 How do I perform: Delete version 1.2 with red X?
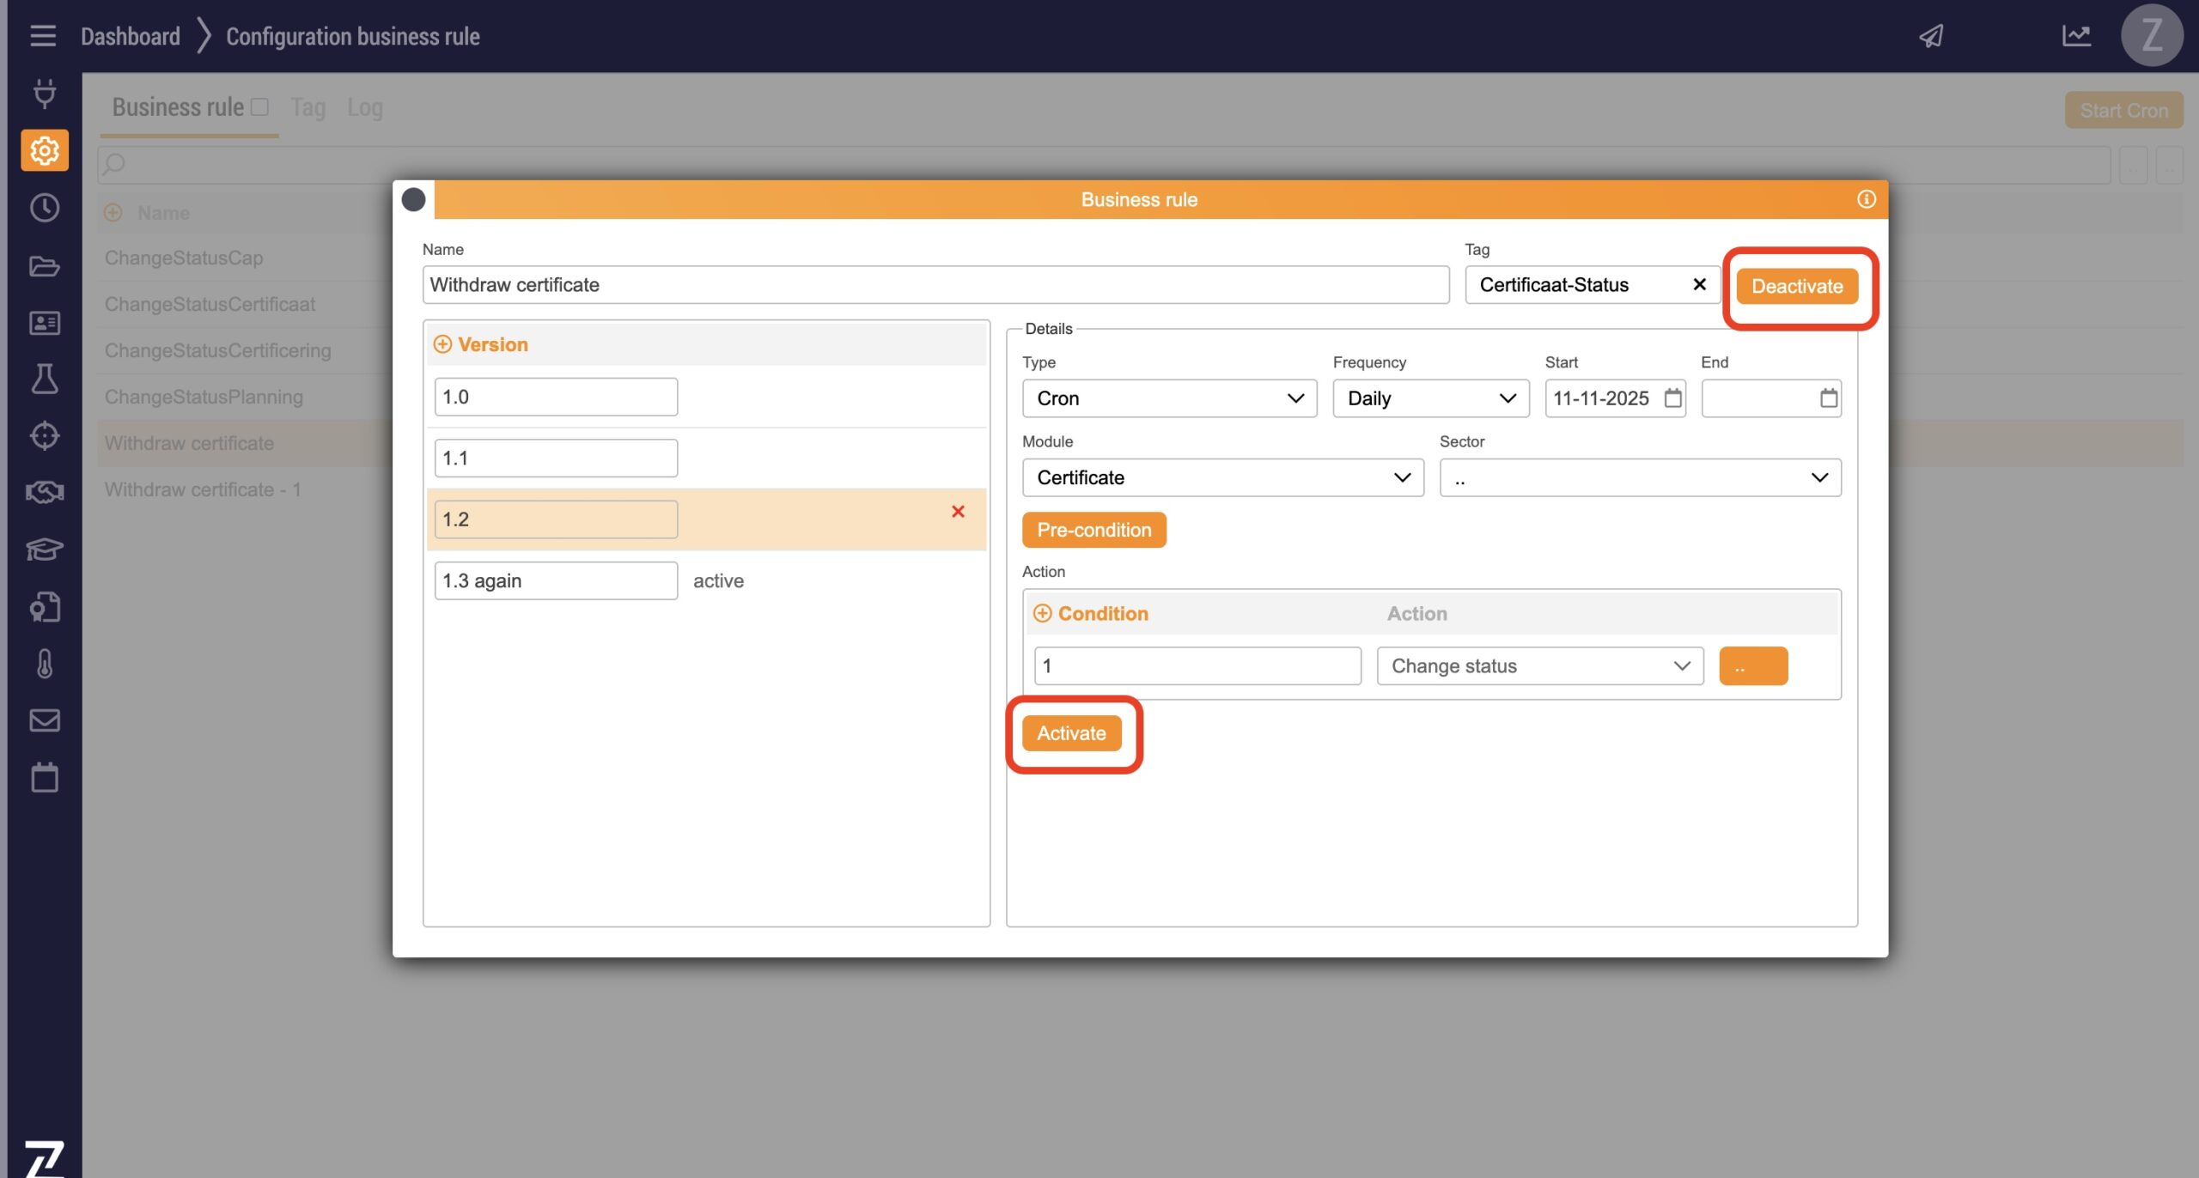click(958, 512)
